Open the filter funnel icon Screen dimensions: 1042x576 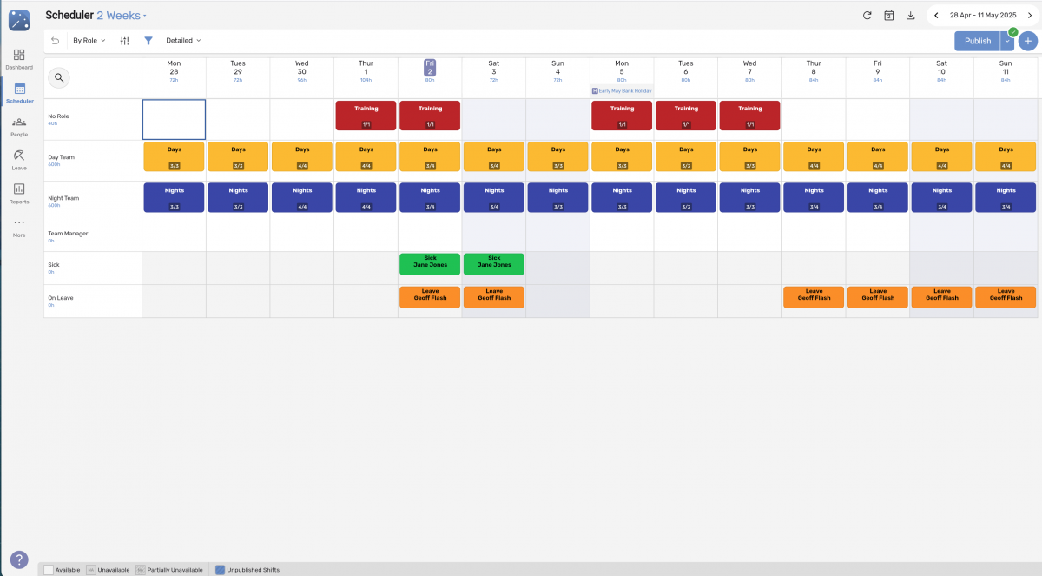[148, 40]
